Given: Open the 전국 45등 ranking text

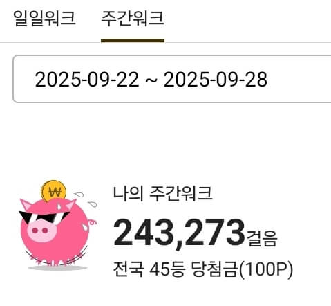Looking at the screenshot, I should click(149, 269).
